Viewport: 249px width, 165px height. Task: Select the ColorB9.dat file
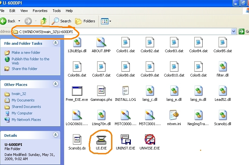[x=150, y=69]
